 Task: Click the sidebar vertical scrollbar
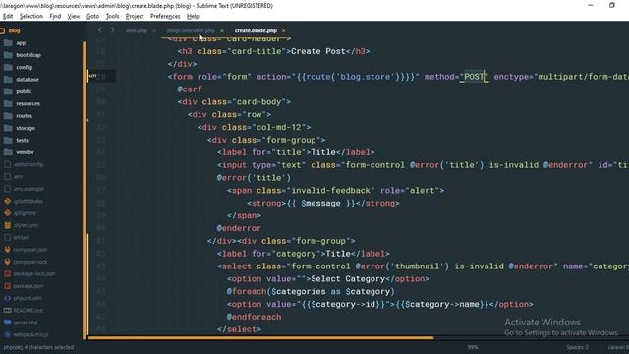coord(85,190)
